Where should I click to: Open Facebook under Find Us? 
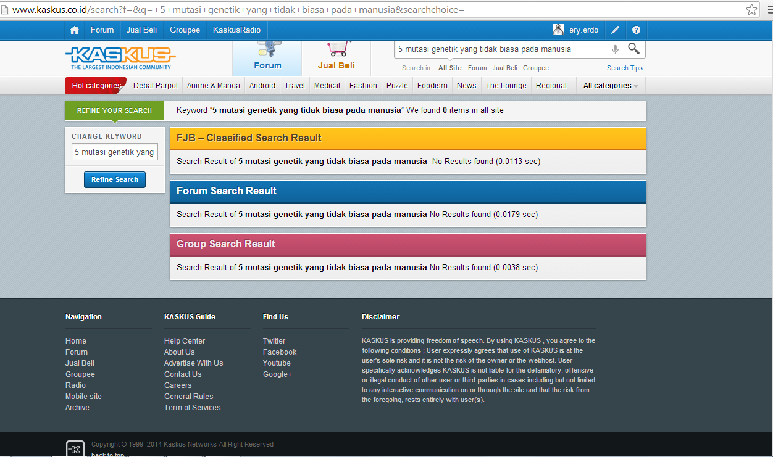click(280, 352)
